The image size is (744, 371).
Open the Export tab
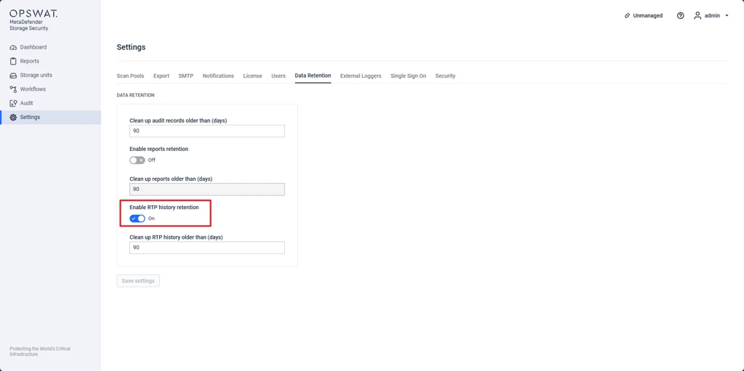161,76
